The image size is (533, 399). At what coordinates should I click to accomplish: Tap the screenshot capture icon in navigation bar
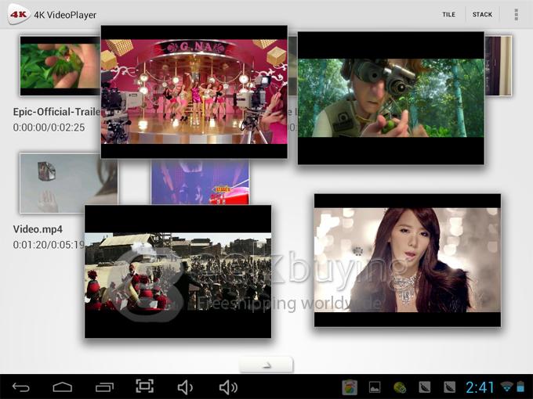click(145, 386)
